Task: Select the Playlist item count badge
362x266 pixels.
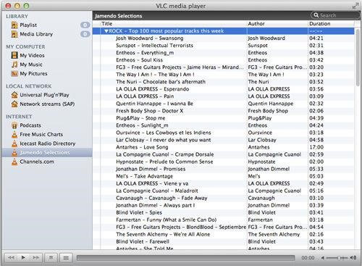Action: point(85,25)
